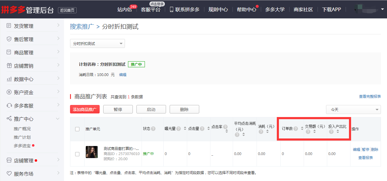Click the product thumbnail image
The image size is (387, 181).
(92, 152)
